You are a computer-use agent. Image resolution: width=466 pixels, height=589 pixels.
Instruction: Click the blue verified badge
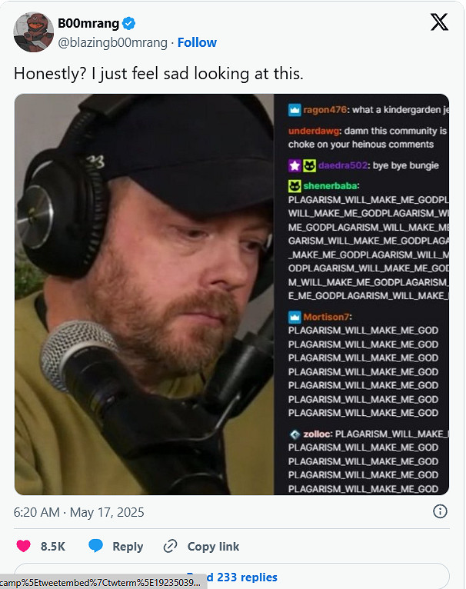129,23
